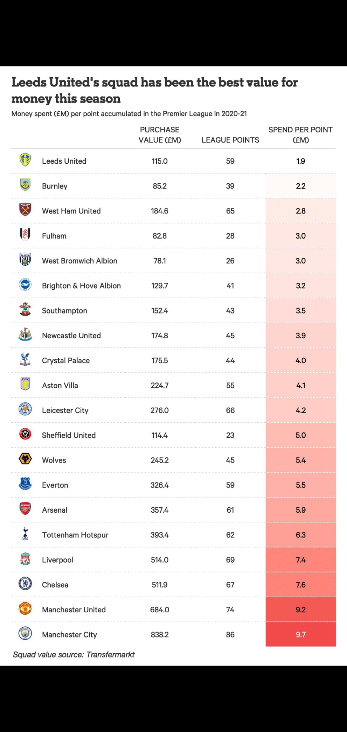Select the Arsenal club crest
The width and height of the screenshot is (347, 732).
(25, 509)
